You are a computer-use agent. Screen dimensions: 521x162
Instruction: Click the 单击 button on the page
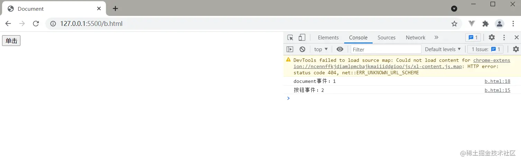pos(11,41)
